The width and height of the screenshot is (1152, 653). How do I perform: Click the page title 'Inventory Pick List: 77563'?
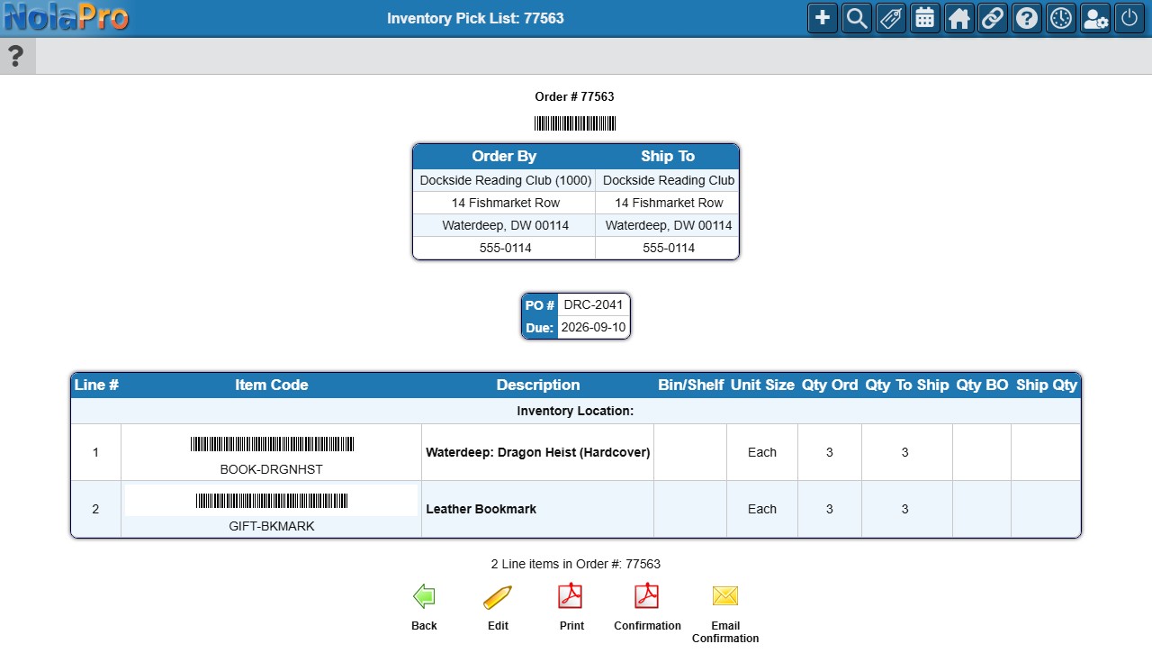pos(475,18)
